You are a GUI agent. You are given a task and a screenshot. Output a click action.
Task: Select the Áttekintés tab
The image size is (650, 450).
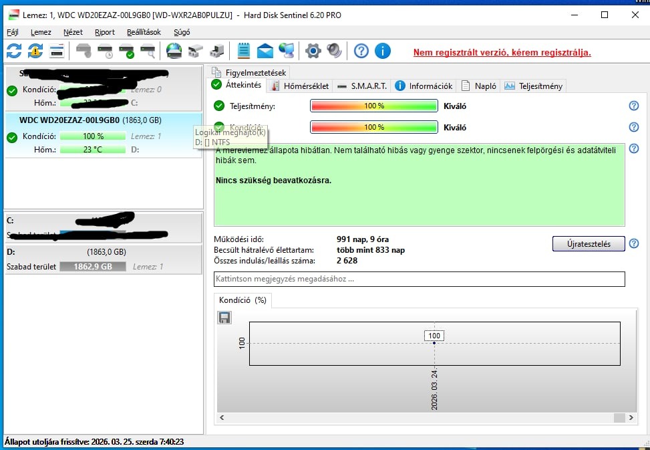coord(236,85)
